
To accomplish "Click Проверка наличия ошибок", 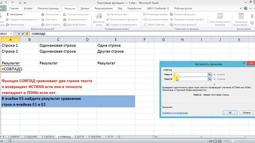I will [188, 19].
